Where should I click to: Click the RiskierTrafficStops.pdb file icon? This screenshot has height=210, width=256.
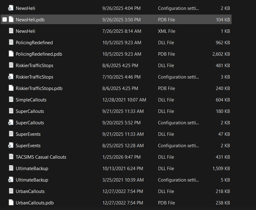[x=11, y=88]
